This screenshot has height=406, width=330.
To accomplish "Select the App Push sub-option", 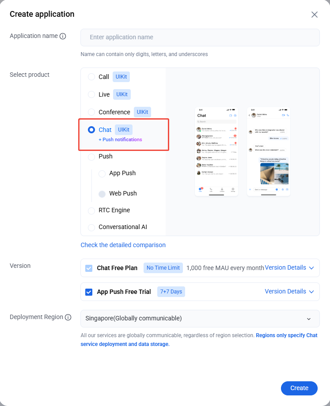I will 102,173.
